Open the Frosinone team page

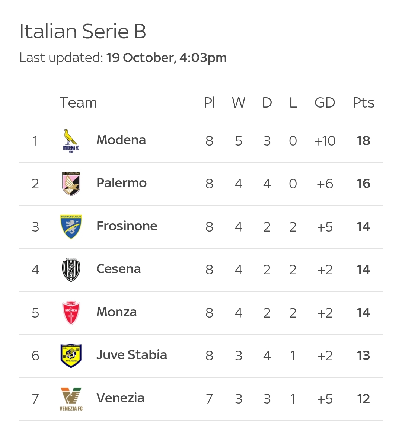(127, 226)
